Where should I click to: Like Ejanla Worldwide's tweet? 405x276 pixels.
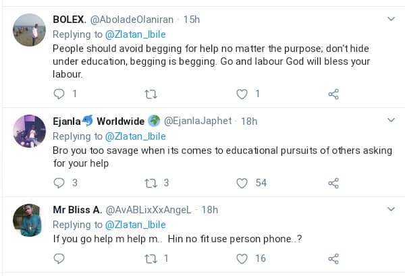pos(242,183)
